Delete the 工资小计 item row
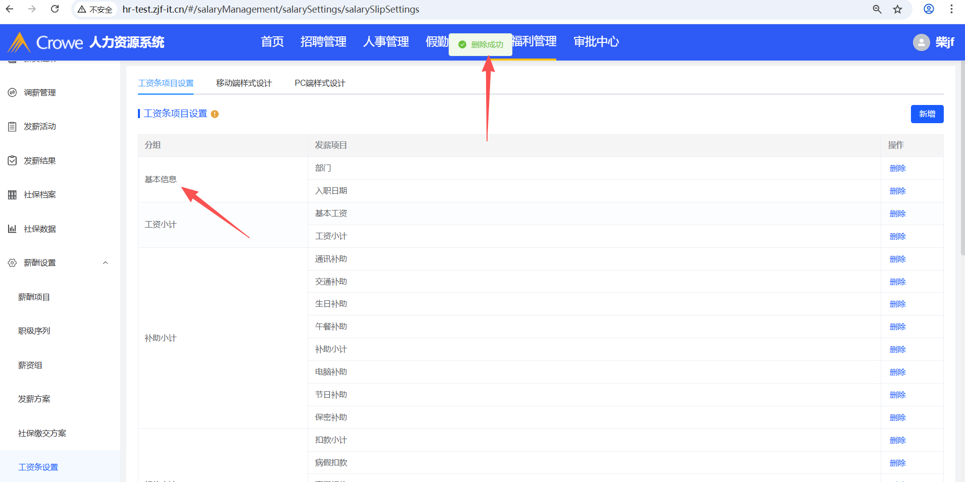This screenshot has height=482, width=965. (x=898, y=237)
